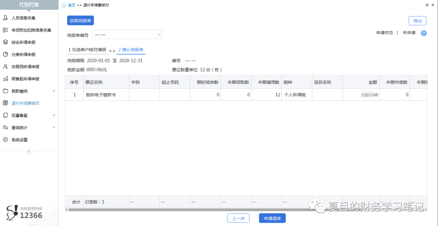Click the 代扣代缴 sidebar header
The height and width of the screenshot is (226, 438).
[29, 5]
